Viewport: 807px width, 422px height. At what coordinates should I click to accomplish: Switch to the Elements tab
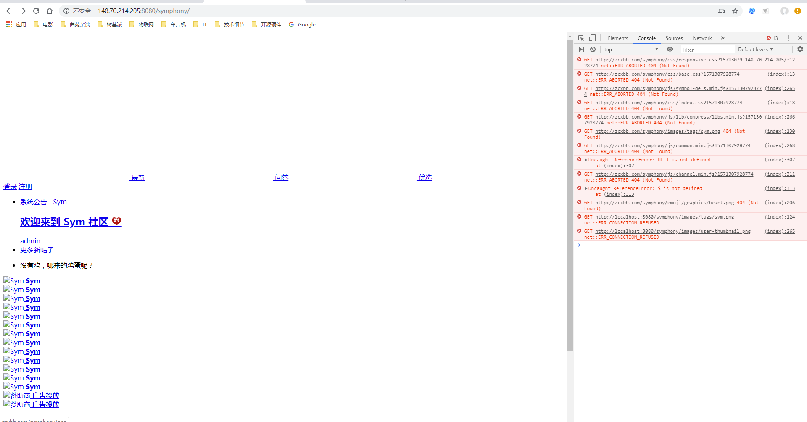(618, 38)
